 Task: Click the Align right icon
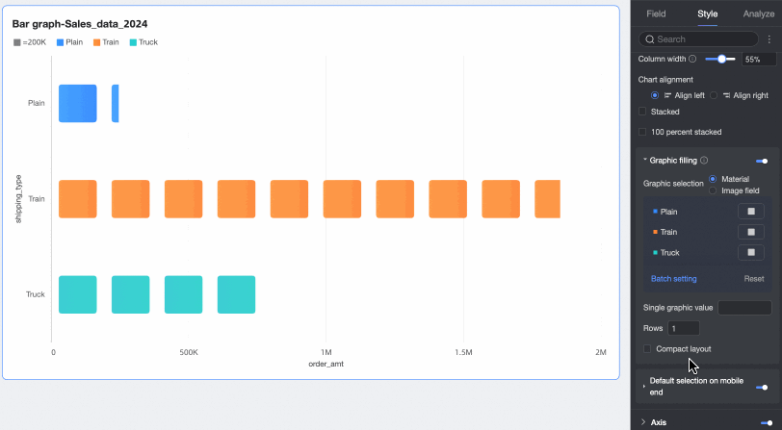coord(726,95)
